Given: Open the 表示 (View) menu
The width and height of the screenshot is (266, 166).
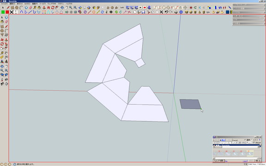Looking at the screenshot, I should (20, 4).
